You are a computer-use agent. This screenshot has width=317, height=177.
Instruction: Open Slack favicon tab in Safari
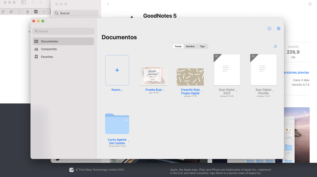click(11, 12)
